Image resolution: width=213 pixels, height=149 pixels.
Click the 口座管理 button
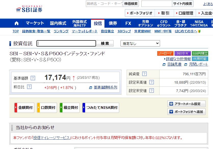185,13
